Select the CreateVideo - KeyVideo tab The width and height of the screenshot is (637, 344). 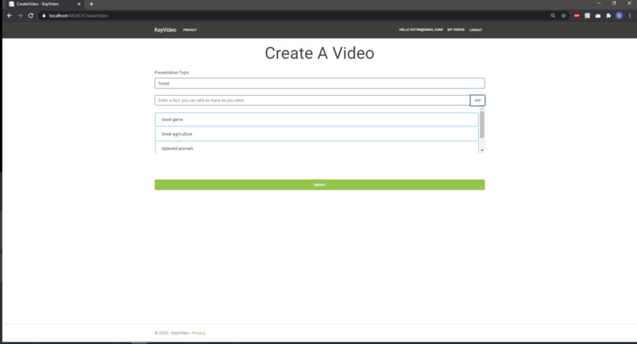[x=43, y=4]
